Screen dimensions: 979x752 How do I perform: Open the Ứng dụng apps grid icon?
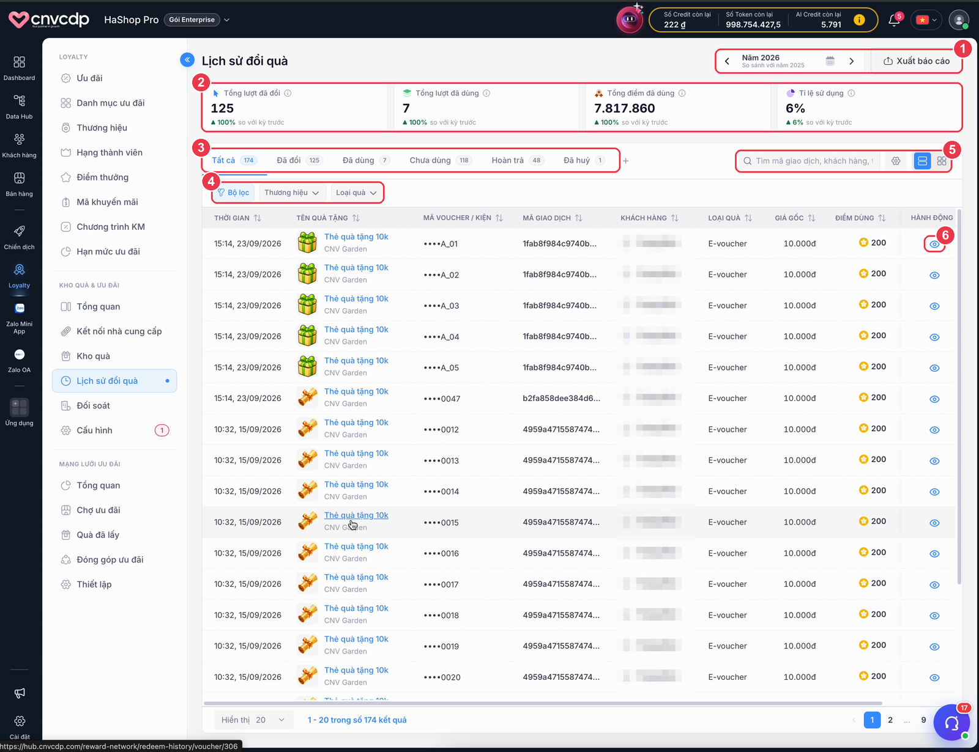(19, 407)
